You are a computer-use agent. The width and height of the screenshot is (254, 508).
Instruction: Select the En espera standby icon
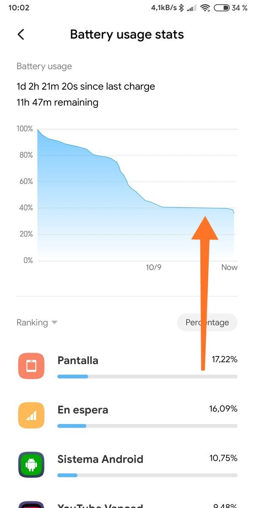[31, 415]
